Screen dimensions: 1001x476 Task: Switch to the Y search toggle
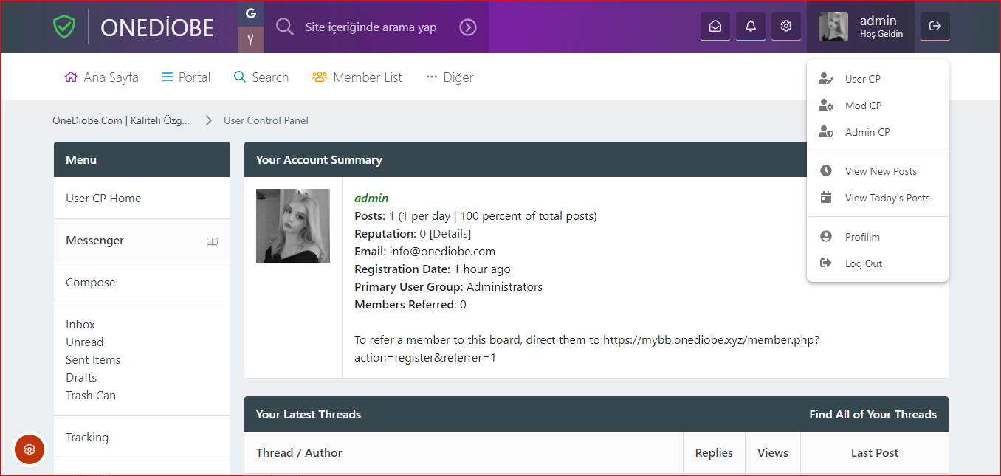click(251, 40)
